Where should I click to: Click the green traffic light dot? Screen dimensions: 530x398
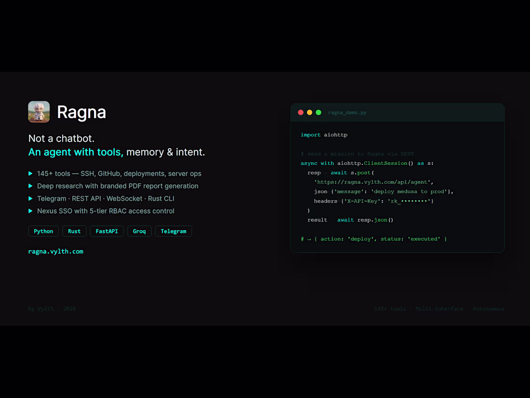point(318,112)
